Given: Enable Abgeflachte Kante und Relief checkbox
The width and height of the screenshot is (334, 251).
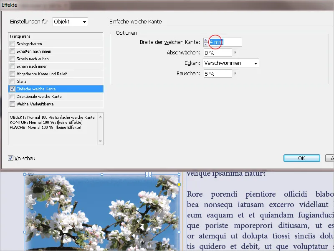Looking at the screenshot, I should tap(13, 74).
